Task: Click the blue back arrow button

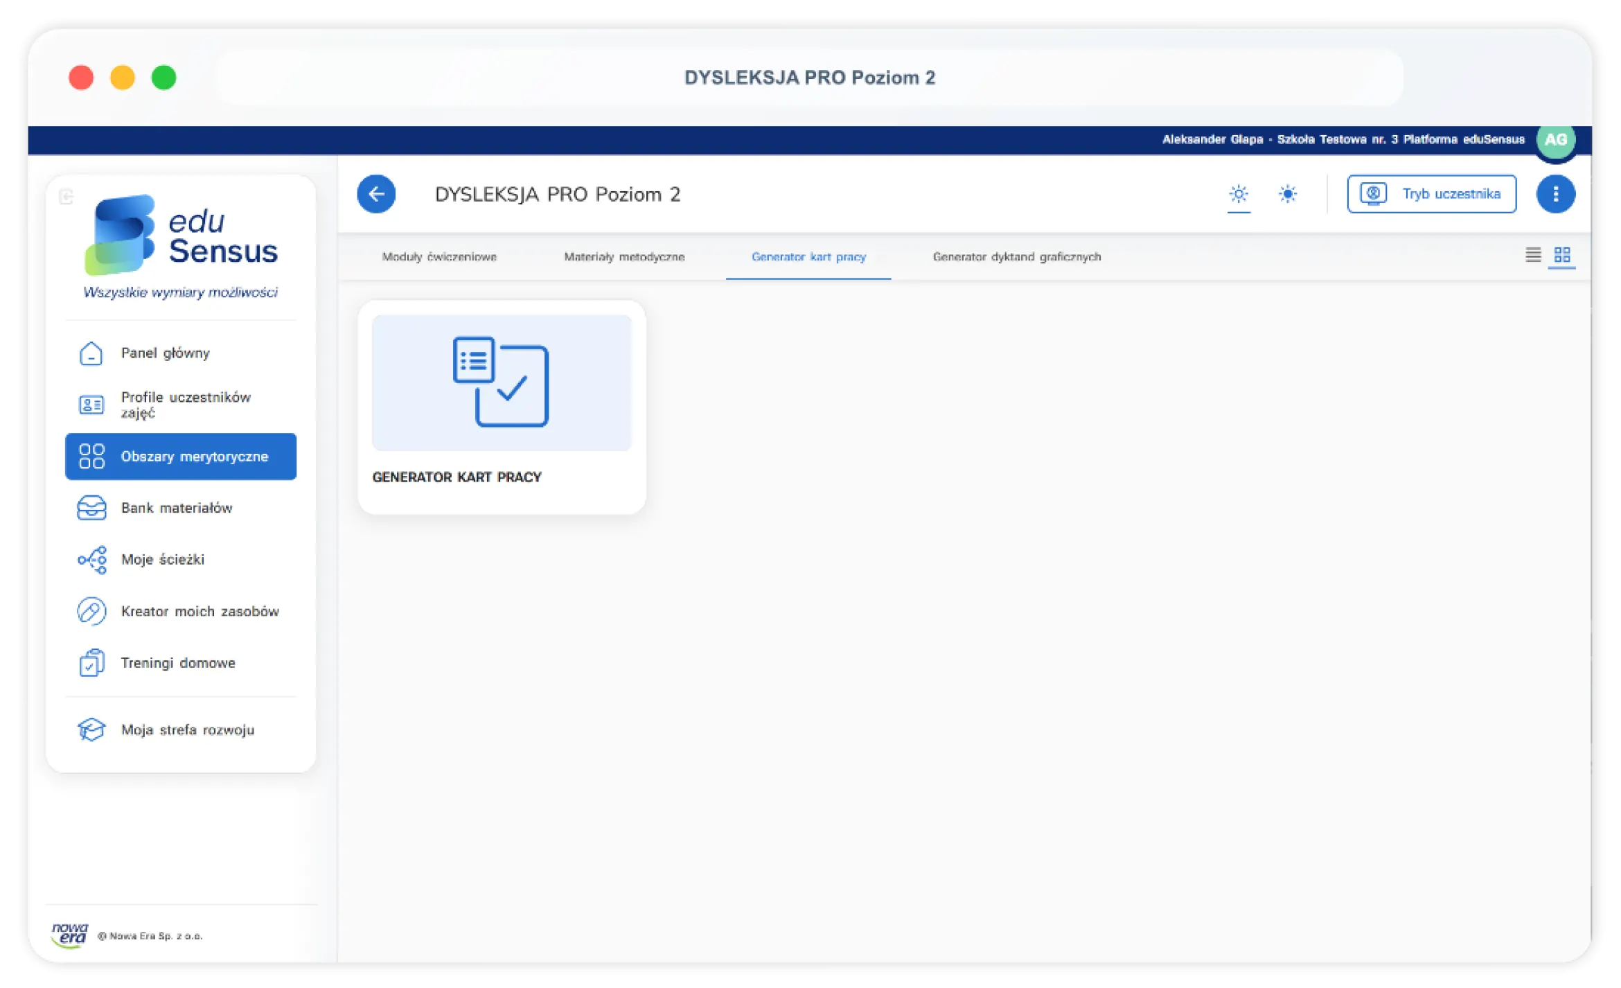Action: point(376,194)
